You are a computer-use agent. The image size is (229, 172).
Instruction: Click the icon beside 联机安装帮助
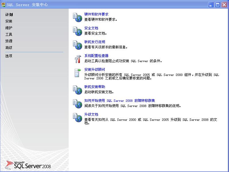point(78,90)
